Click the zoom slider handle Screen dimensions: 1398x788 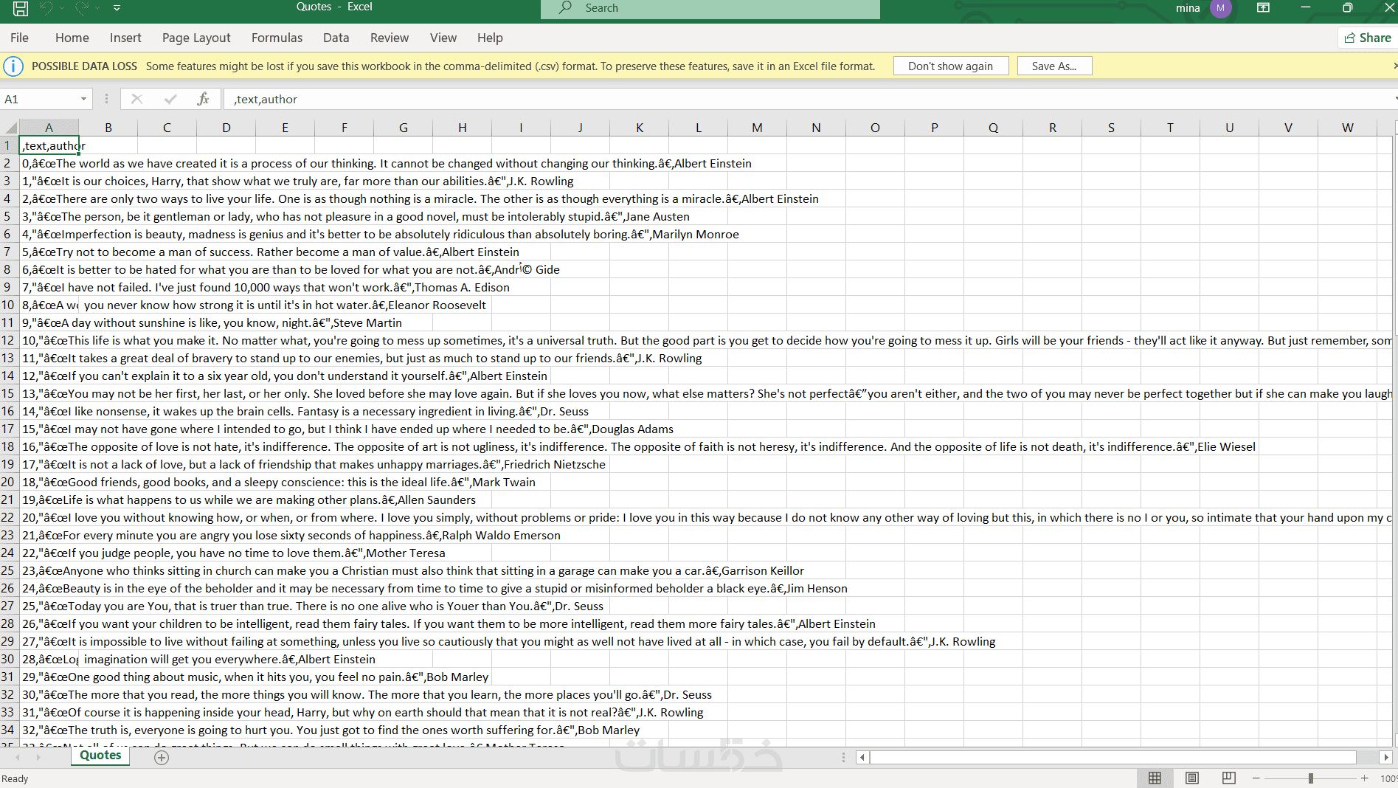click(x=1311, y=778)
